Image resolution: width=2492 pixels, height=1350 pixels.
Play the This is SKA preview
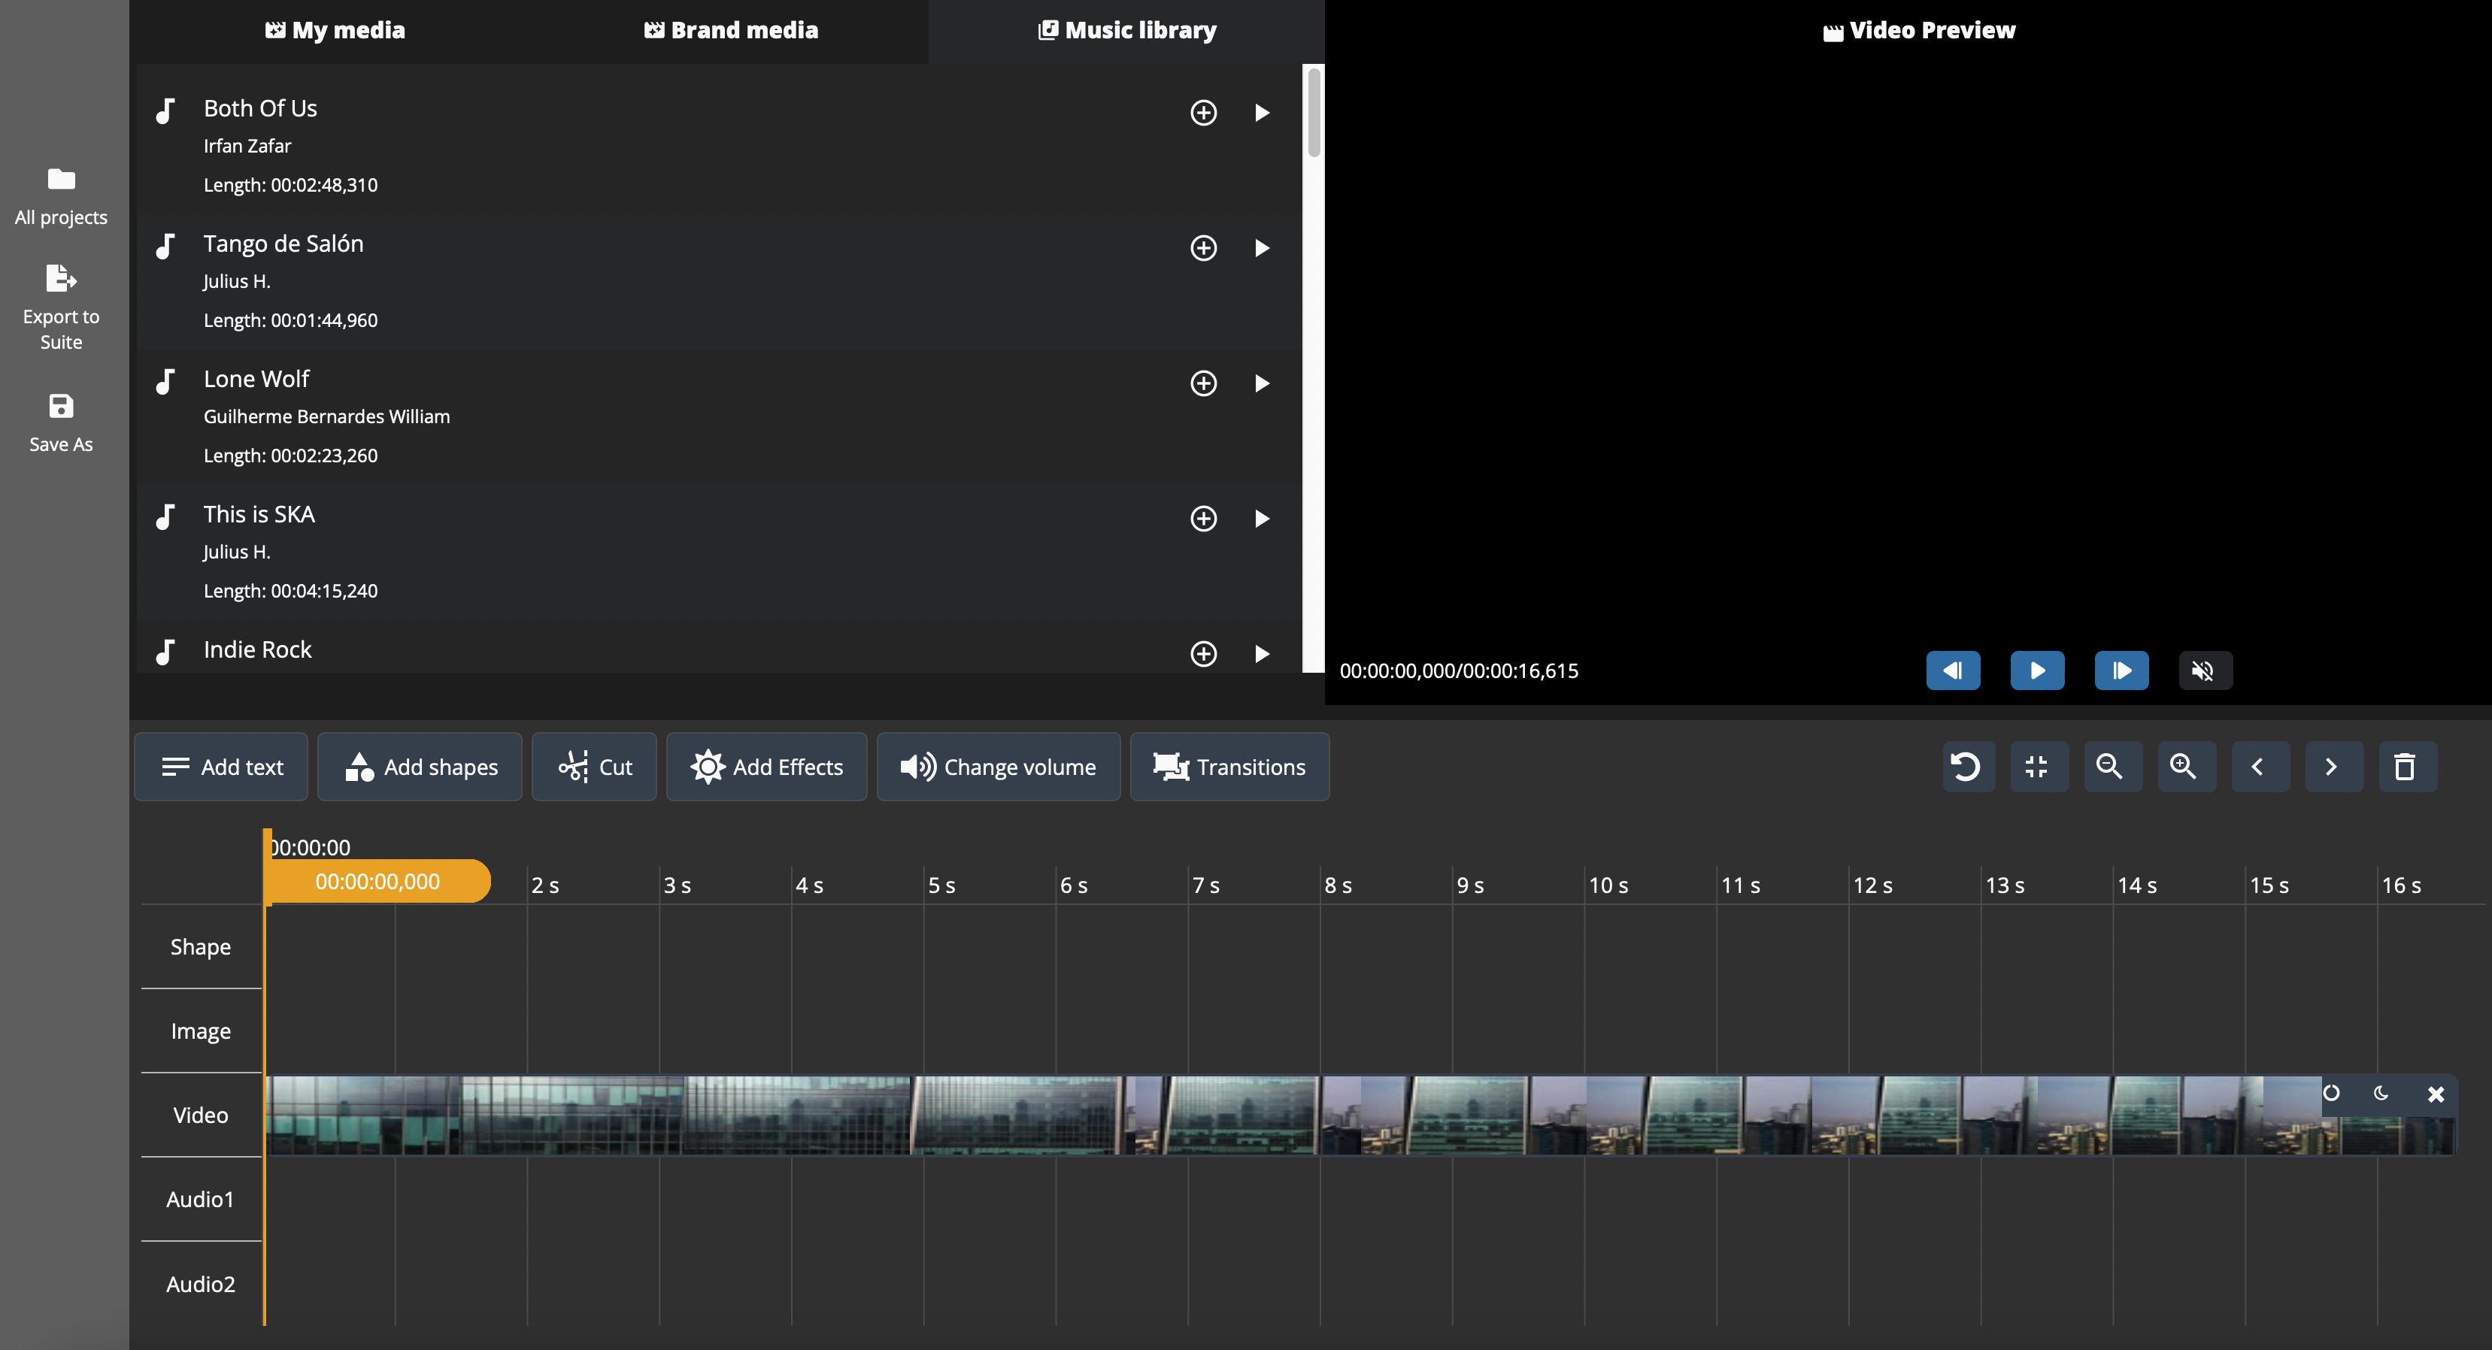tap(1262, 519)
